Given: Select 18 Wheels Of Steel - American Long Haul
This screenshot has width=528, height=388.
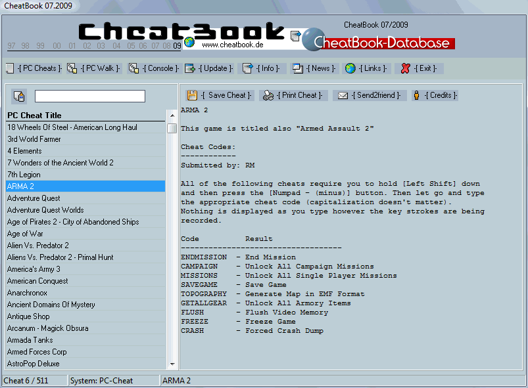Looking at the screenshot, I should (x=86, y=127).
